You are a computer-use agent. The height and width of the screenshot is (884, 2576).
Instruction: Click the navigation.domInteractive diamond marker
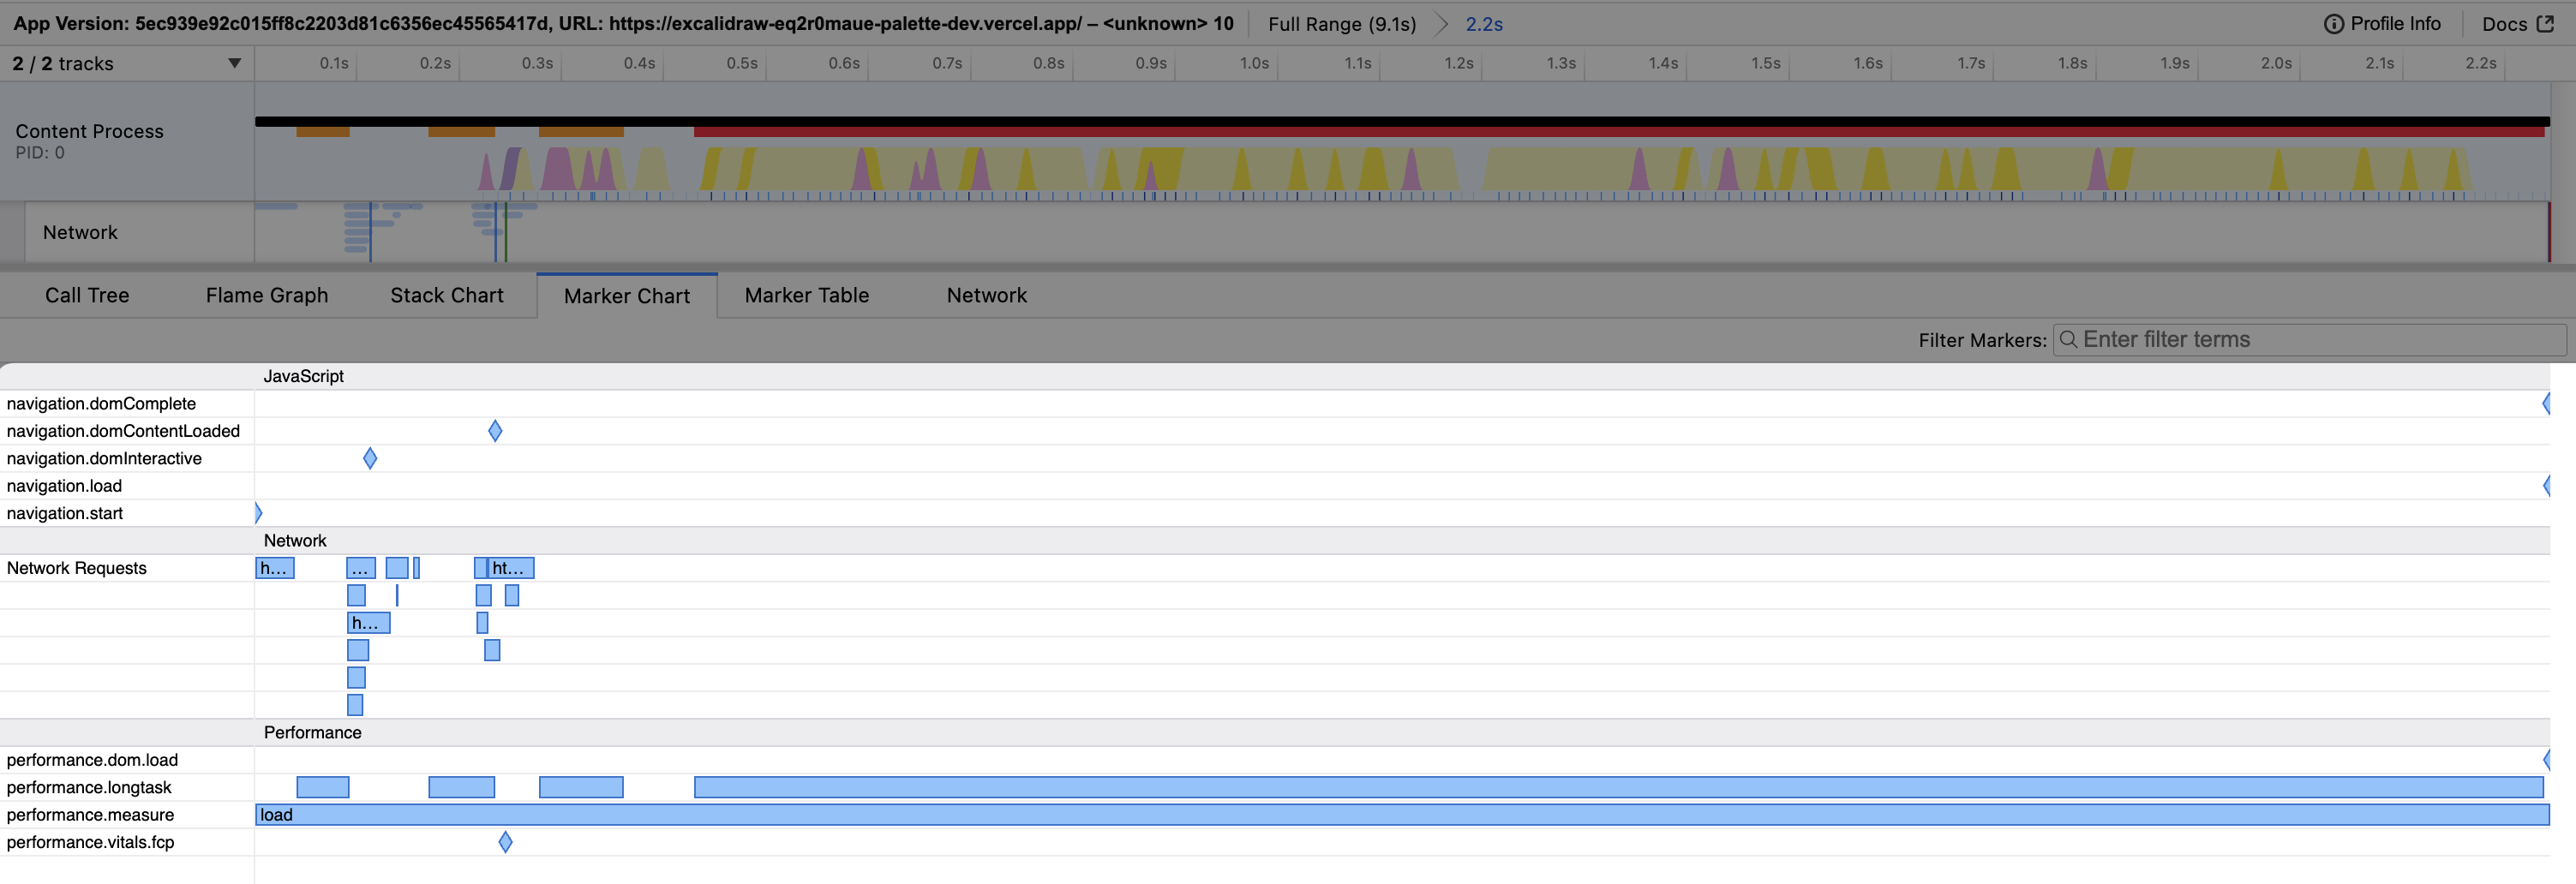370,458
